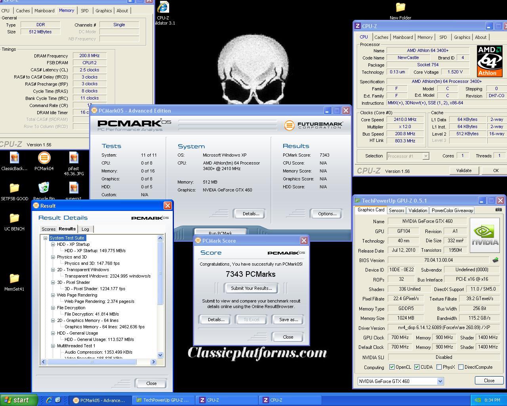507x406 pixels.
Task: Open the Caches tab in left CPU-Z
Action: (x=23, y=11)
